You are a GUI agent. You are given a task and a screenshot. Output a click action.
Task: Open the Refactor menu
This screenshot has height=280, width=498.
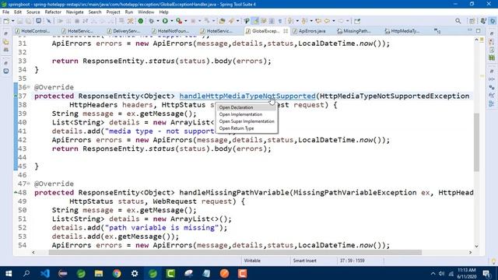point(53,12)
